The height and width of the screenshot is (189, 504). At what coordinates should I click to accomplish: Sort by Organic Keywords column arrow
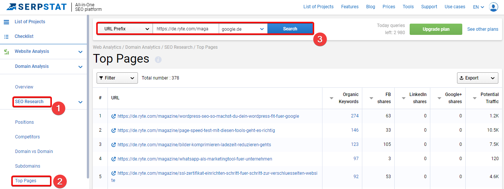tap(331, 98)
